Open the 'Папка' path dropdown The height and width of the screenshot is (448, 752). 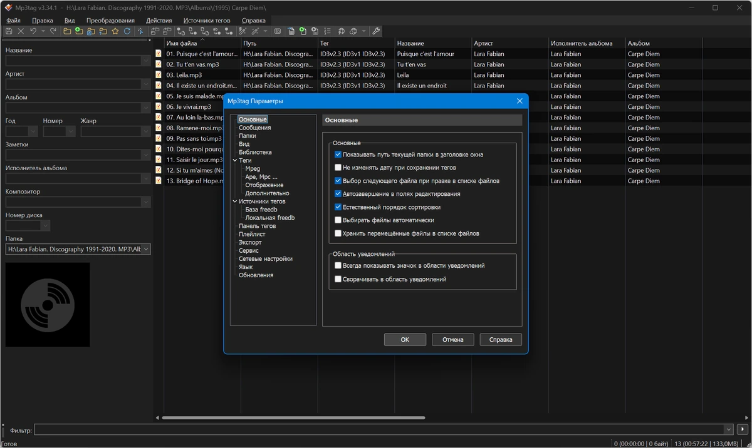146,249
